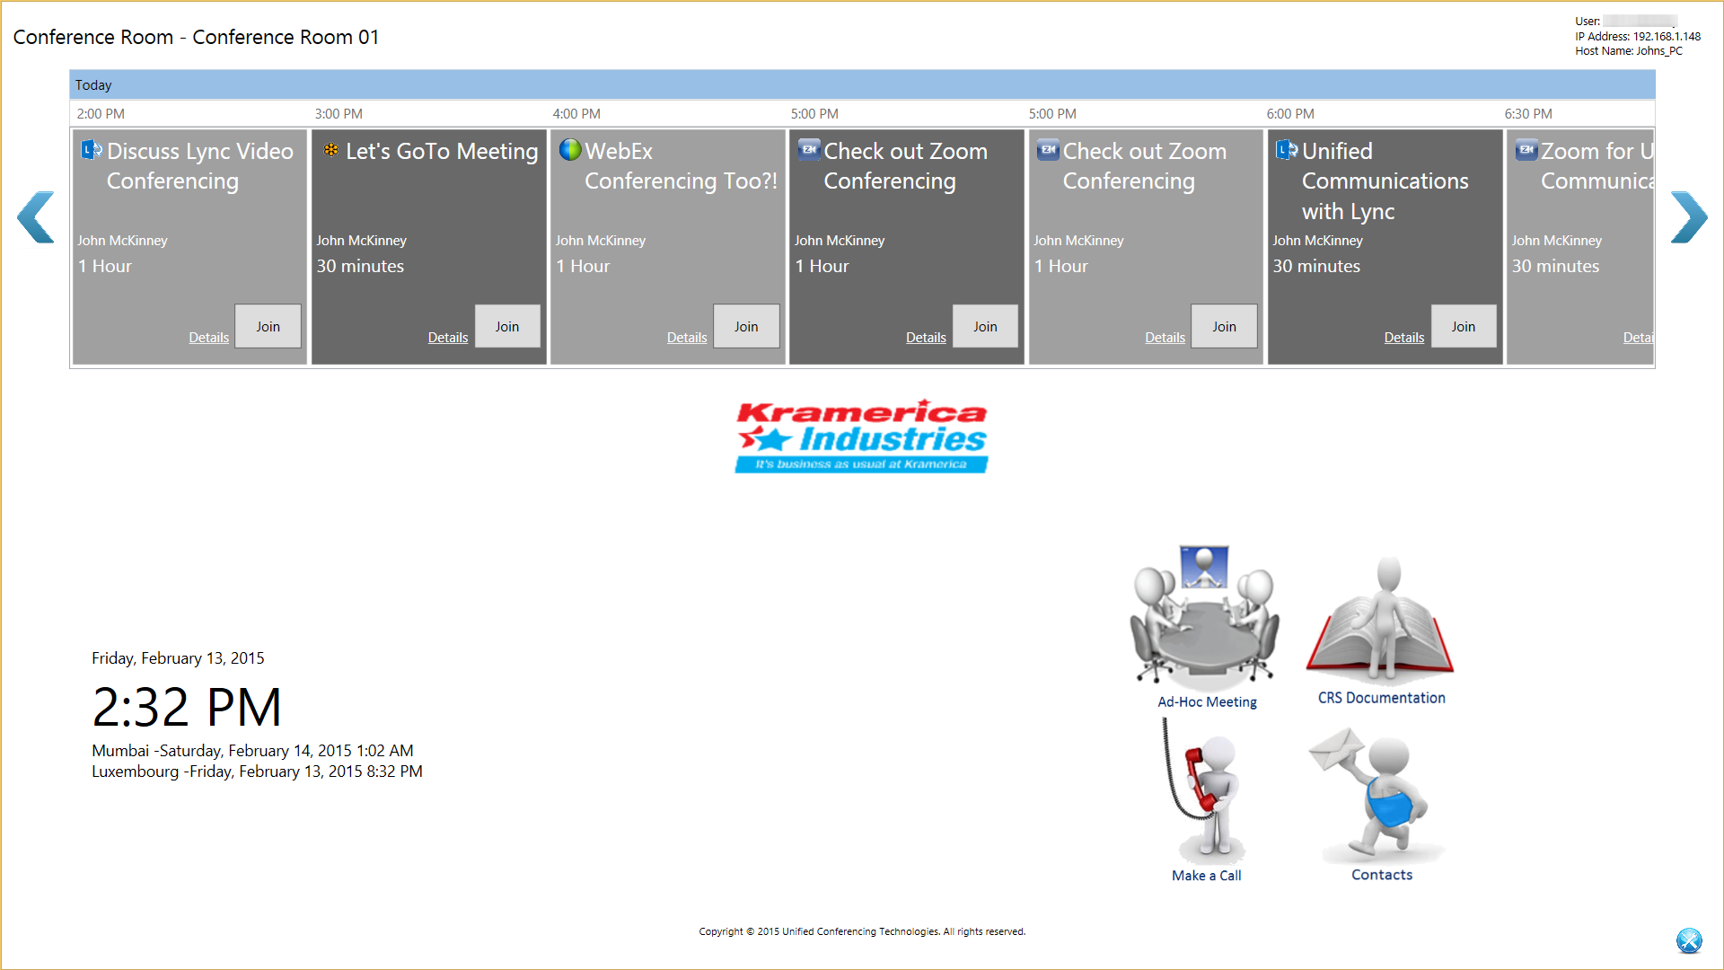
Task: Launch Make a Call phone icon
Action: tap(1203, 791)
